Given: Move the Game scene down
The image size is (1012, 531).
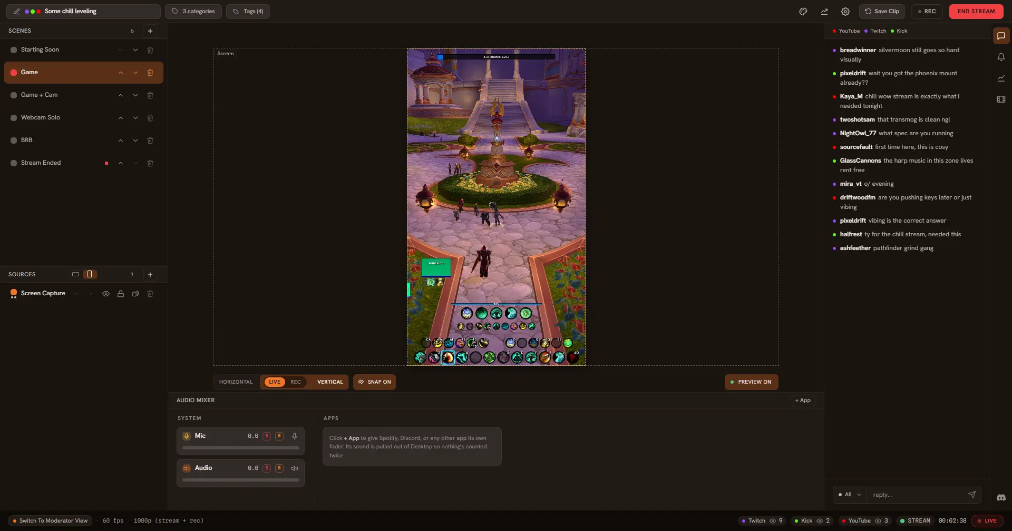Looking at the screenshot, I should pyautogui.click(x=135, y=73).
